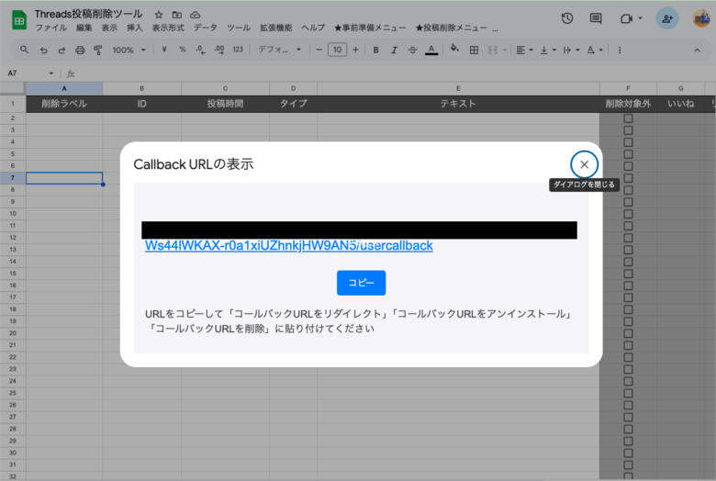Check the 削除対象外 box in row 2
The width and height of the screenshot is (716, 481).
click(628, 118)
